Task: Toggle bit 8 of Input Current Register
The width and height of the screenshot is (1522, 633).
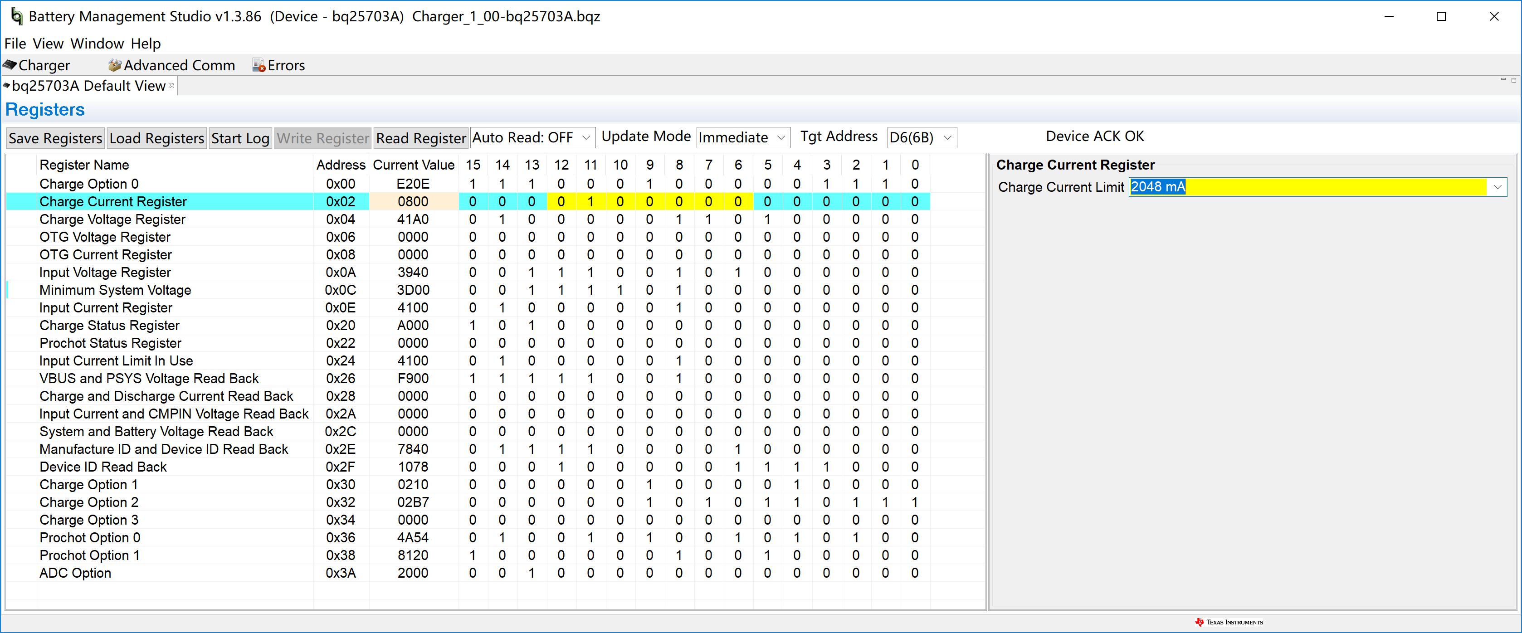Action: point(679,308)
